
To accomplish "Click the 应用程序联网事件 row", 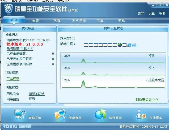I will coord(30,64).
